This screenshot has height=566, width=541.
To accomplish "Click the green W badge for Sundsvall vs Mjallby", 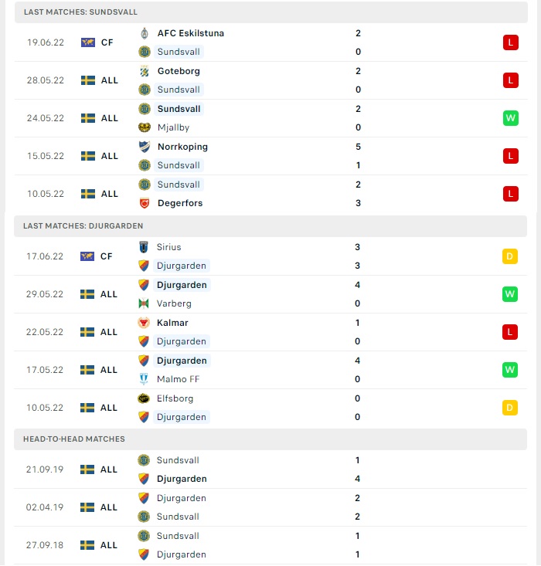I will tap(511, 118).
